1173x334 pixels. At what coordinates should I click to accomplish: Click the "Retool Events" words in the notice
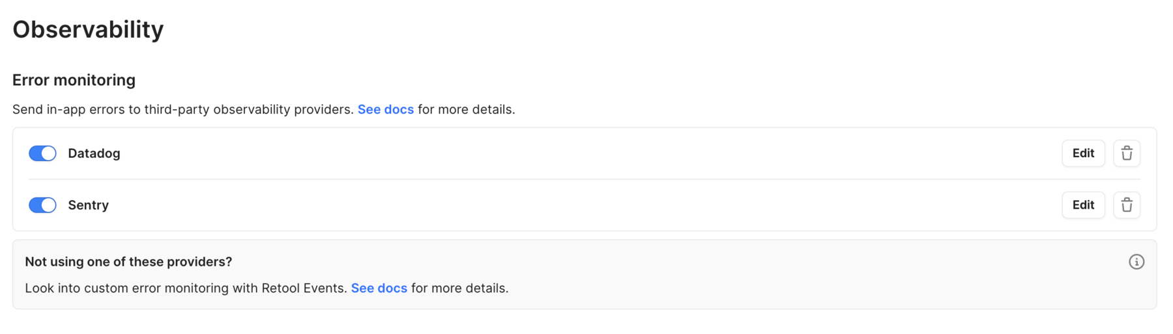(303, 289)
